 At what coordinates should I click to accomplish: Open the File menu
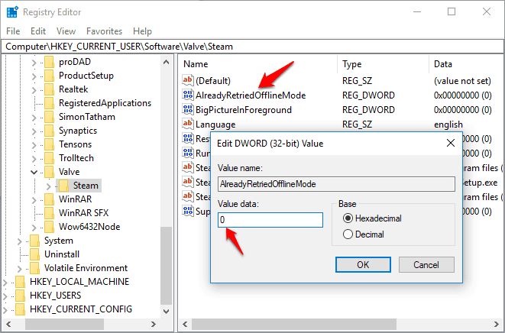13,31
